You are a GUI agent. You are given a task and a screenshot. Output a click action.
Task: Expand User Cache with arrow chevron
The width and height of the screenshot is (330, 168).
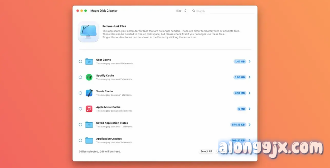pyautogui.click(x=250, y=61)
